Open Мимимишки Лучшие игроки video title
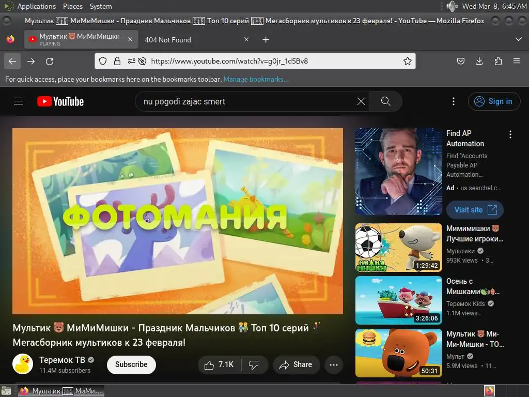 click(x=474, y=234)
